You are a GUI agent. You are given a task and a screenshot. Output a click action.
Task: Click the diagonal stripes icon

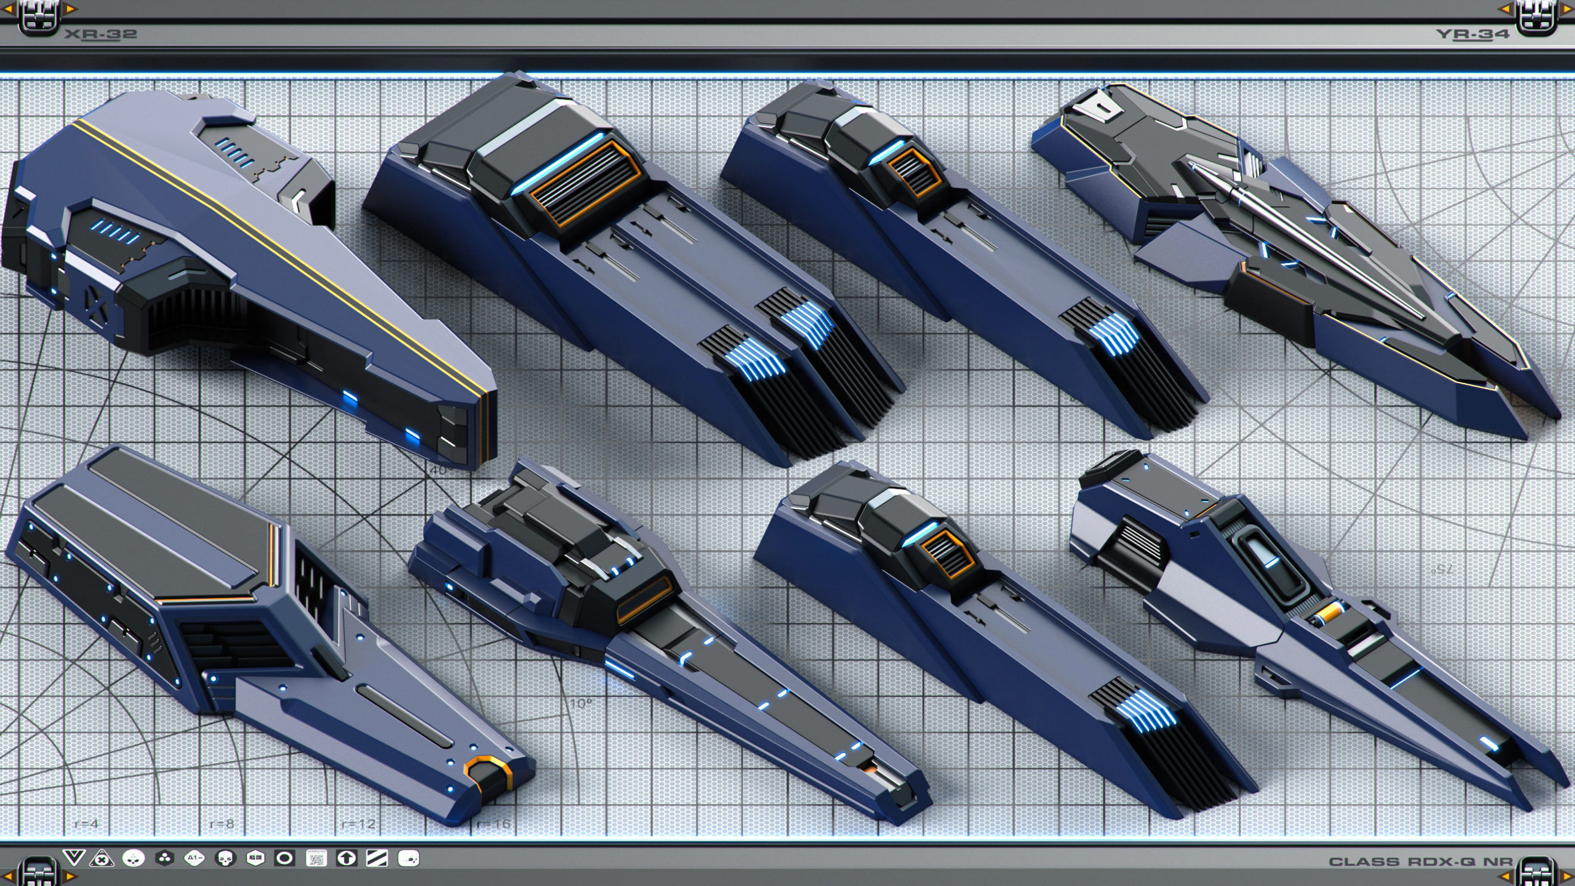377,858
